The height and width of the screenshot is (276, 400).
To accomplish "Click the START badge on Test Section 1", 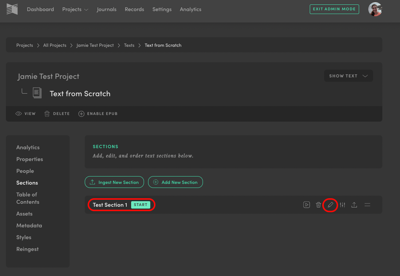I will (x=140, y=205).
